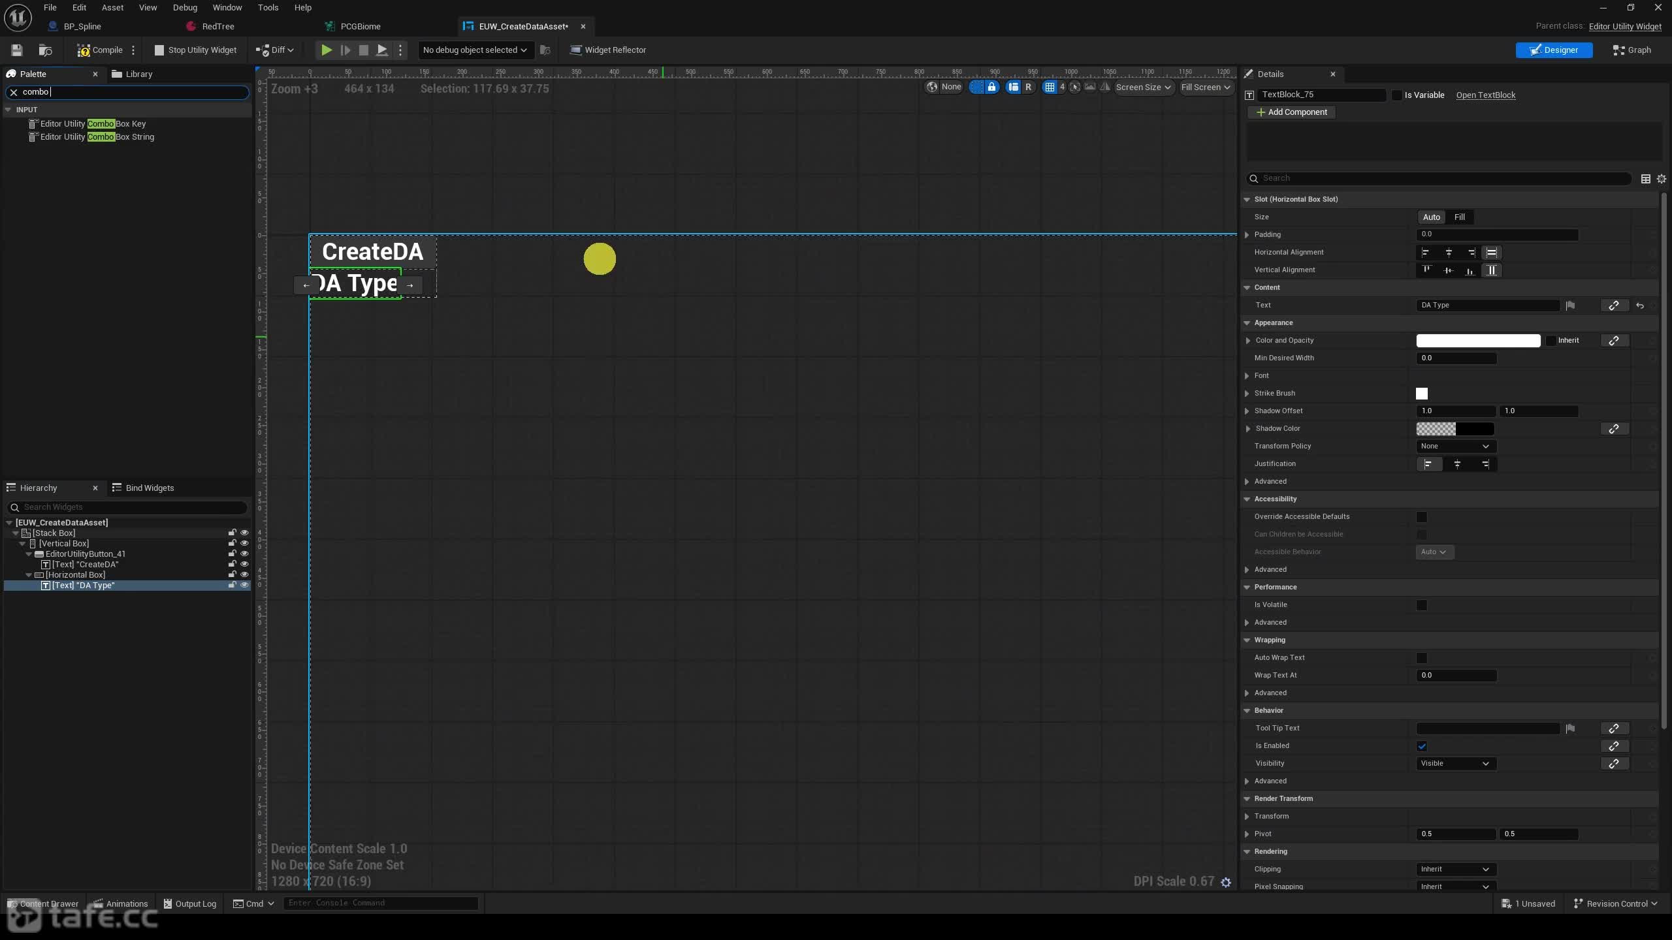Open the Widget Reflector tool
Screen dimensions: 1672x940
(608, 50)
